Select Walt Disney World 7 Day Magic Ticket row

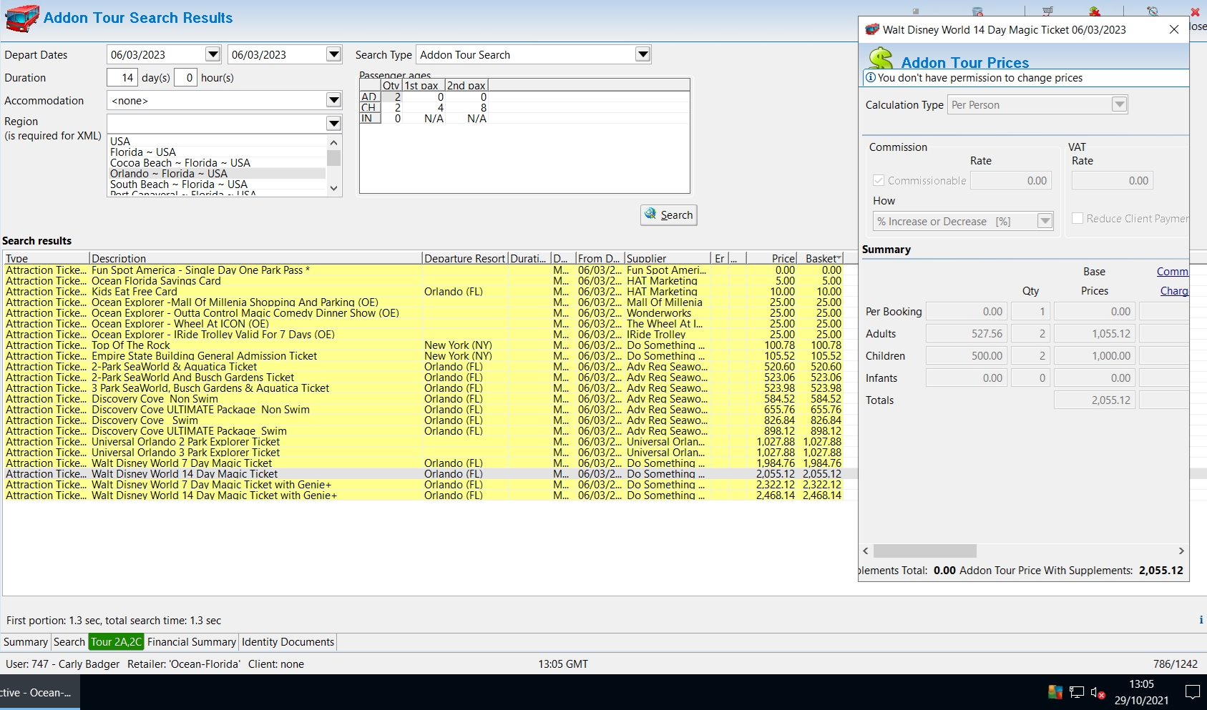click(x=182, y=463)
